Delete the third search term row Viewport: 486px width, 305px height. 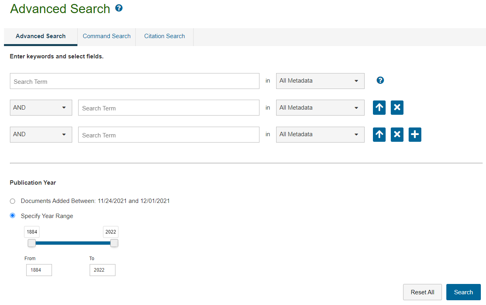click(397, 135)
